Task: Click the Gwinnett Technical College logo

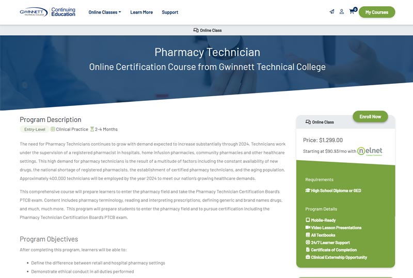Action: point(47,12)
